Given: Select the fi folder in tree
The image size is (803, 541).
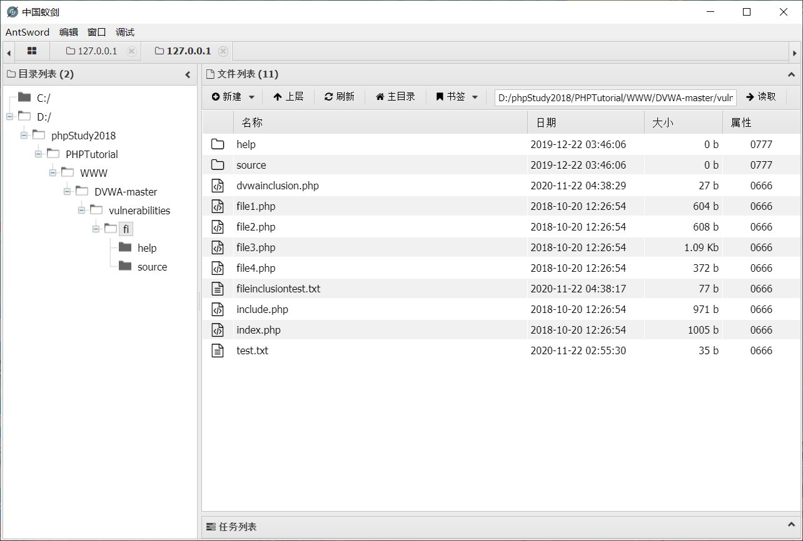Looking at the screenshot, I should 126,229.
